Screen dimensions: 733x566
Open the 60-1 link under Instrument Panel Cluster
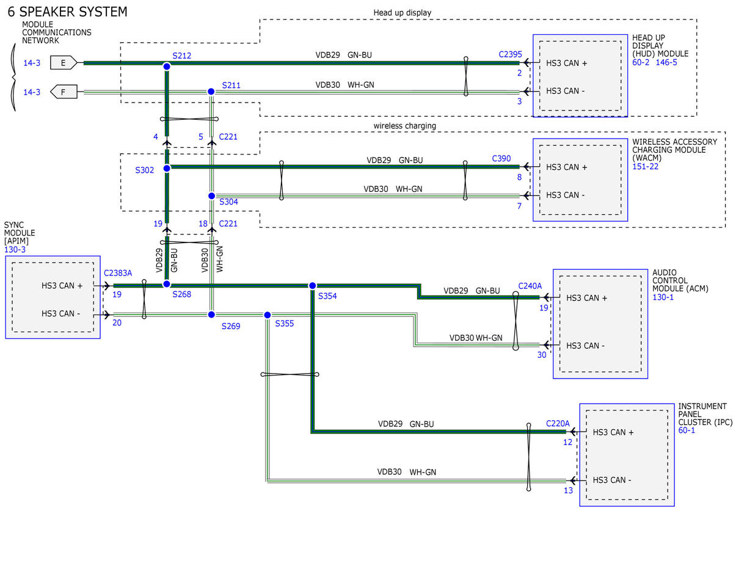point(687,430)
